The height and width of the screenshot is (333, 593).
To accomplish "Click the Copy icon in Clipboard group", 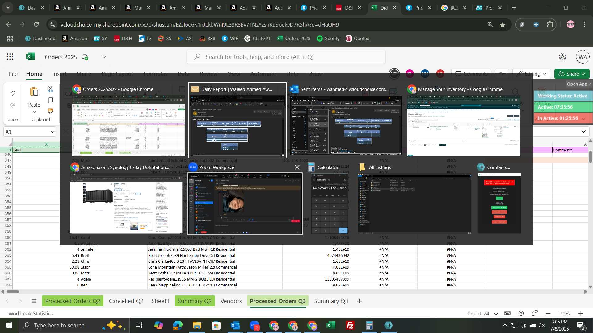I will point(50,100).
